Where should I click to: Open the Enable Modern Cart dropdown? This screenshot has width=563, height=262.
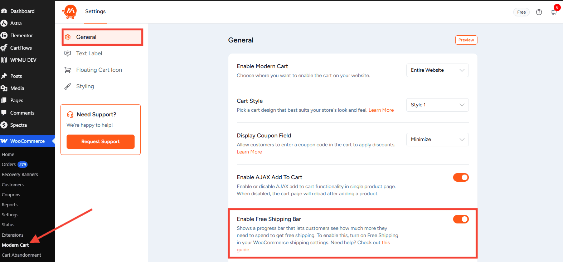pos(437,70)
